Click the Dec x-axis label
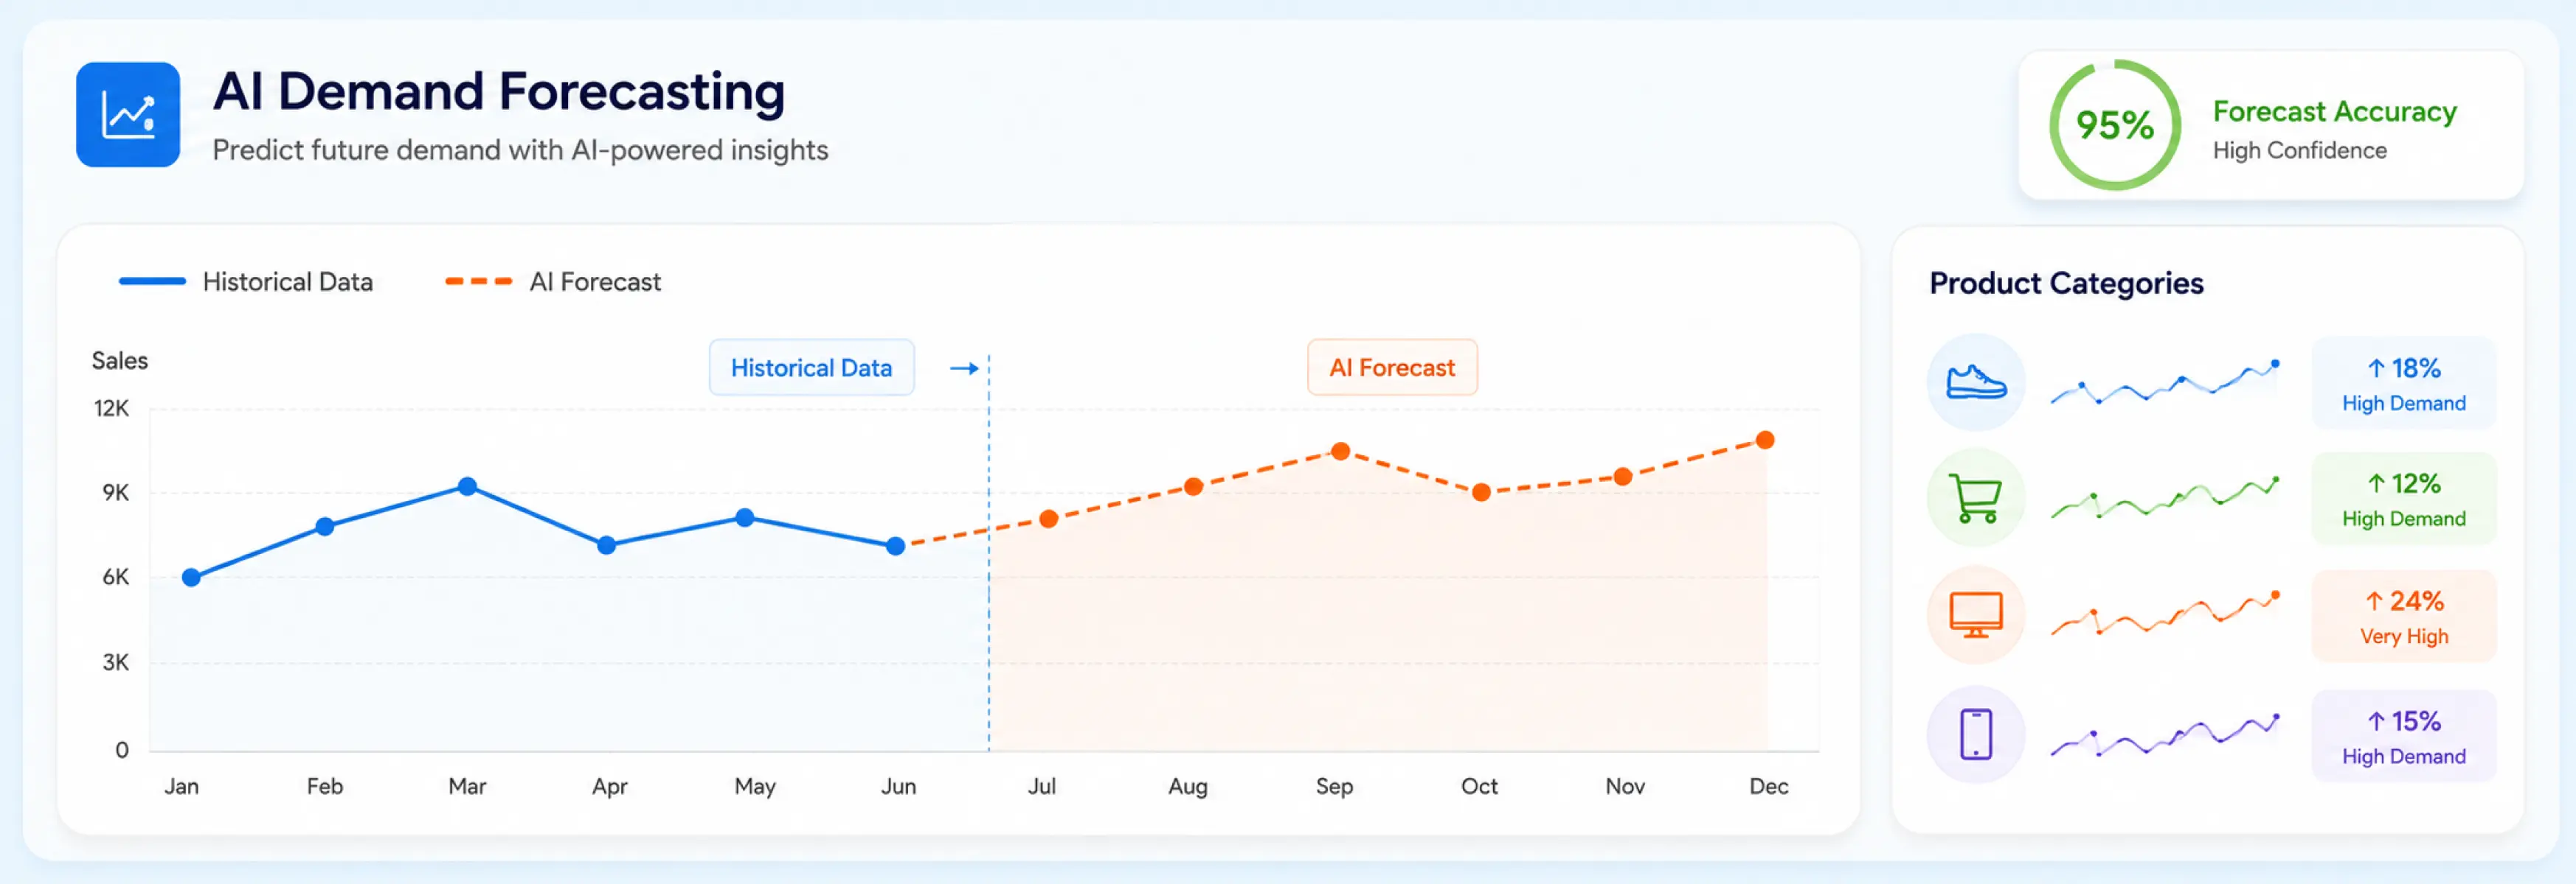This screenshot has height=884, width=2576. (1768, 786)
